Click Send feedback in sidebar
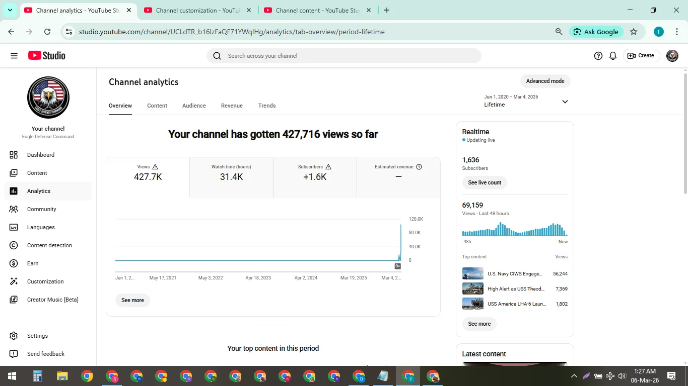 click(x=48, y=354)
